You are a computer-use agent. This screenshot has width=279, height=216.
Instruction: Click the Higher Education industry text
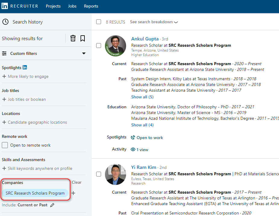(x=145, y=55)
